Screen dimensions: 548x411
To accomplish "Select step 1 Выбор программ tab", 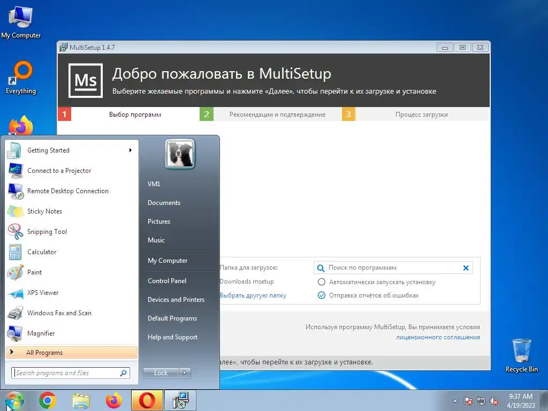I will pos(128,115).
